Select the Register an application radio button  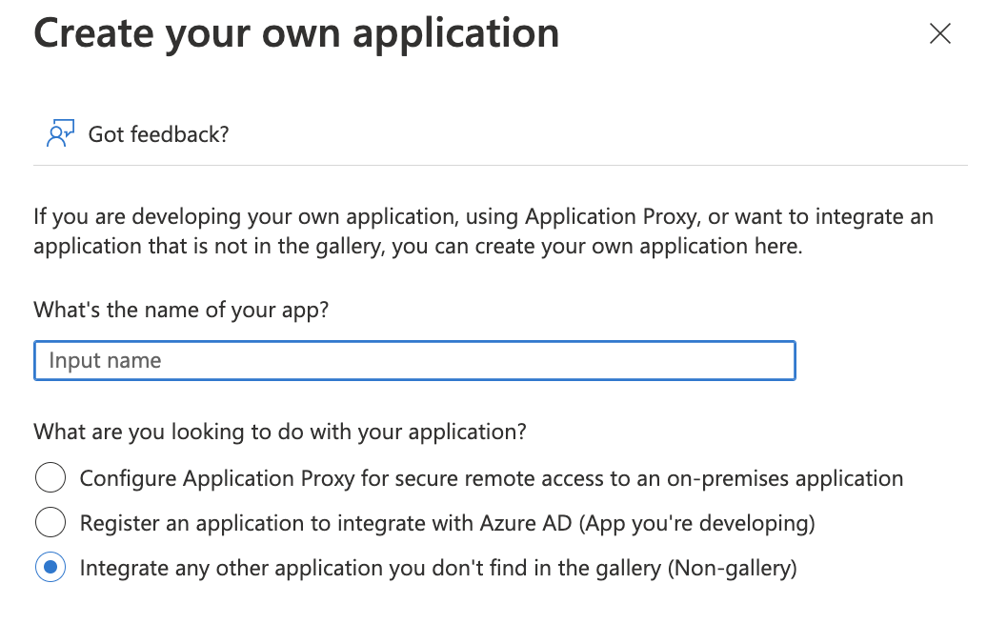[50, 523]
